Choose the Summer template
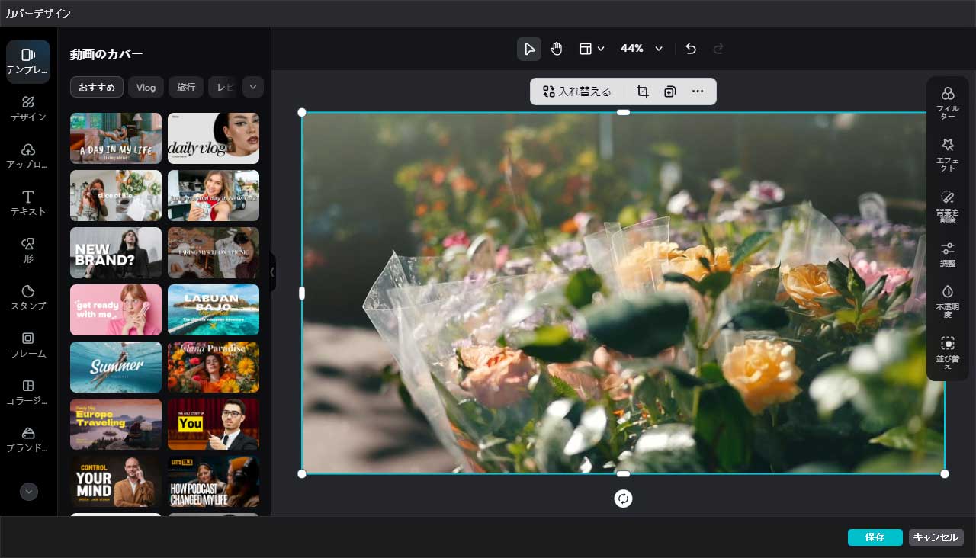The image size is (976, 558). [116, 367]
